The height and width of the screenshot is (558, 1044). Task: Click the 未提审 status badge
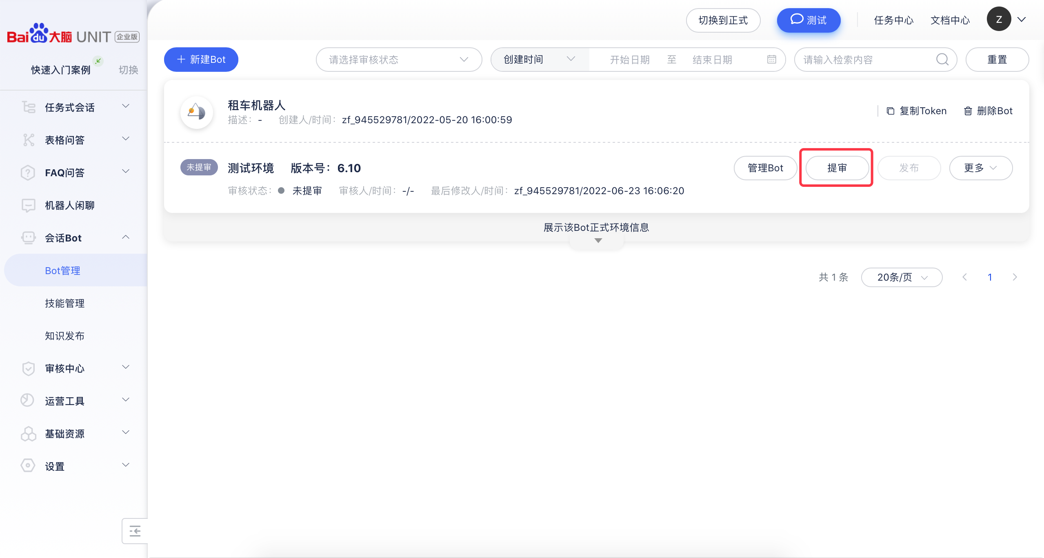[199, 167]
